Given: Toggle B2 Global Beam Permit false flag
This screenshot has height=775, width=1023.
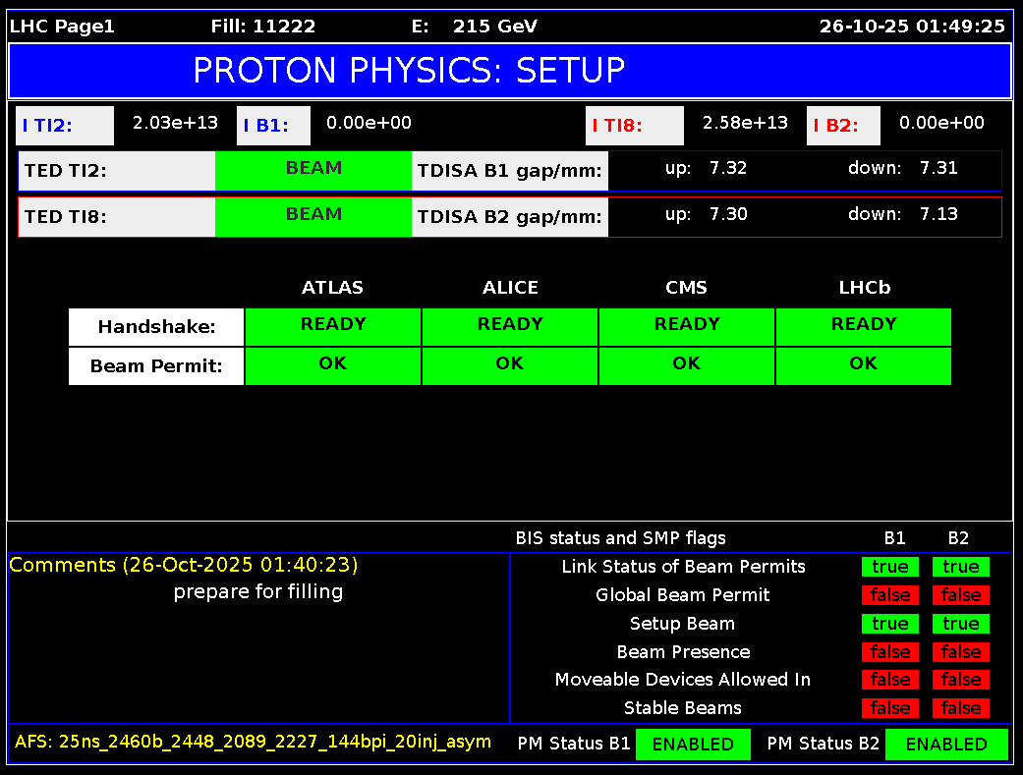Looking at the screenshot, I should (961, 595).
